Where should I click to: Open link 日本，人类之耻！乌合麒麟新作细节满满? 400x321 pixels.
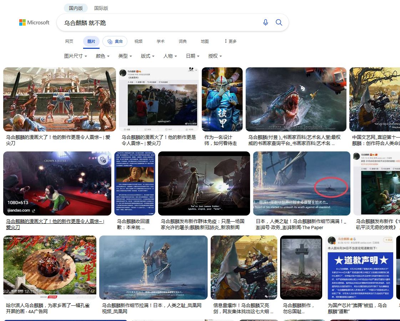(301, 224)
